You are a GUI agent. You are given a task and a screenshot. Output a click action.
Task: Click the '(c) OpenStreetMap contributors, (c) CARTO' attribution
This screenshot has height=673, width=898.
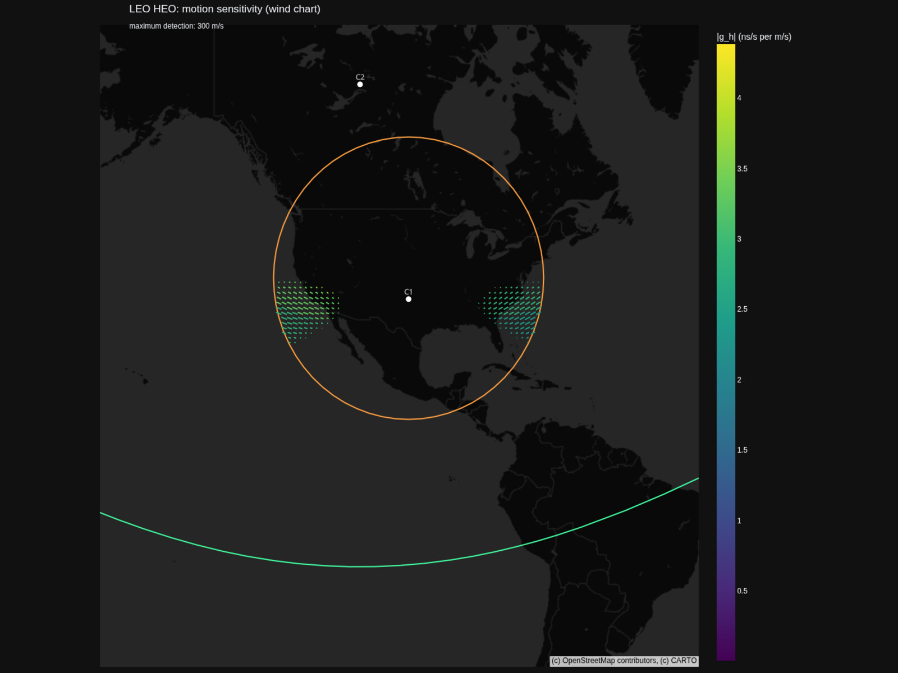coord(624,661)
